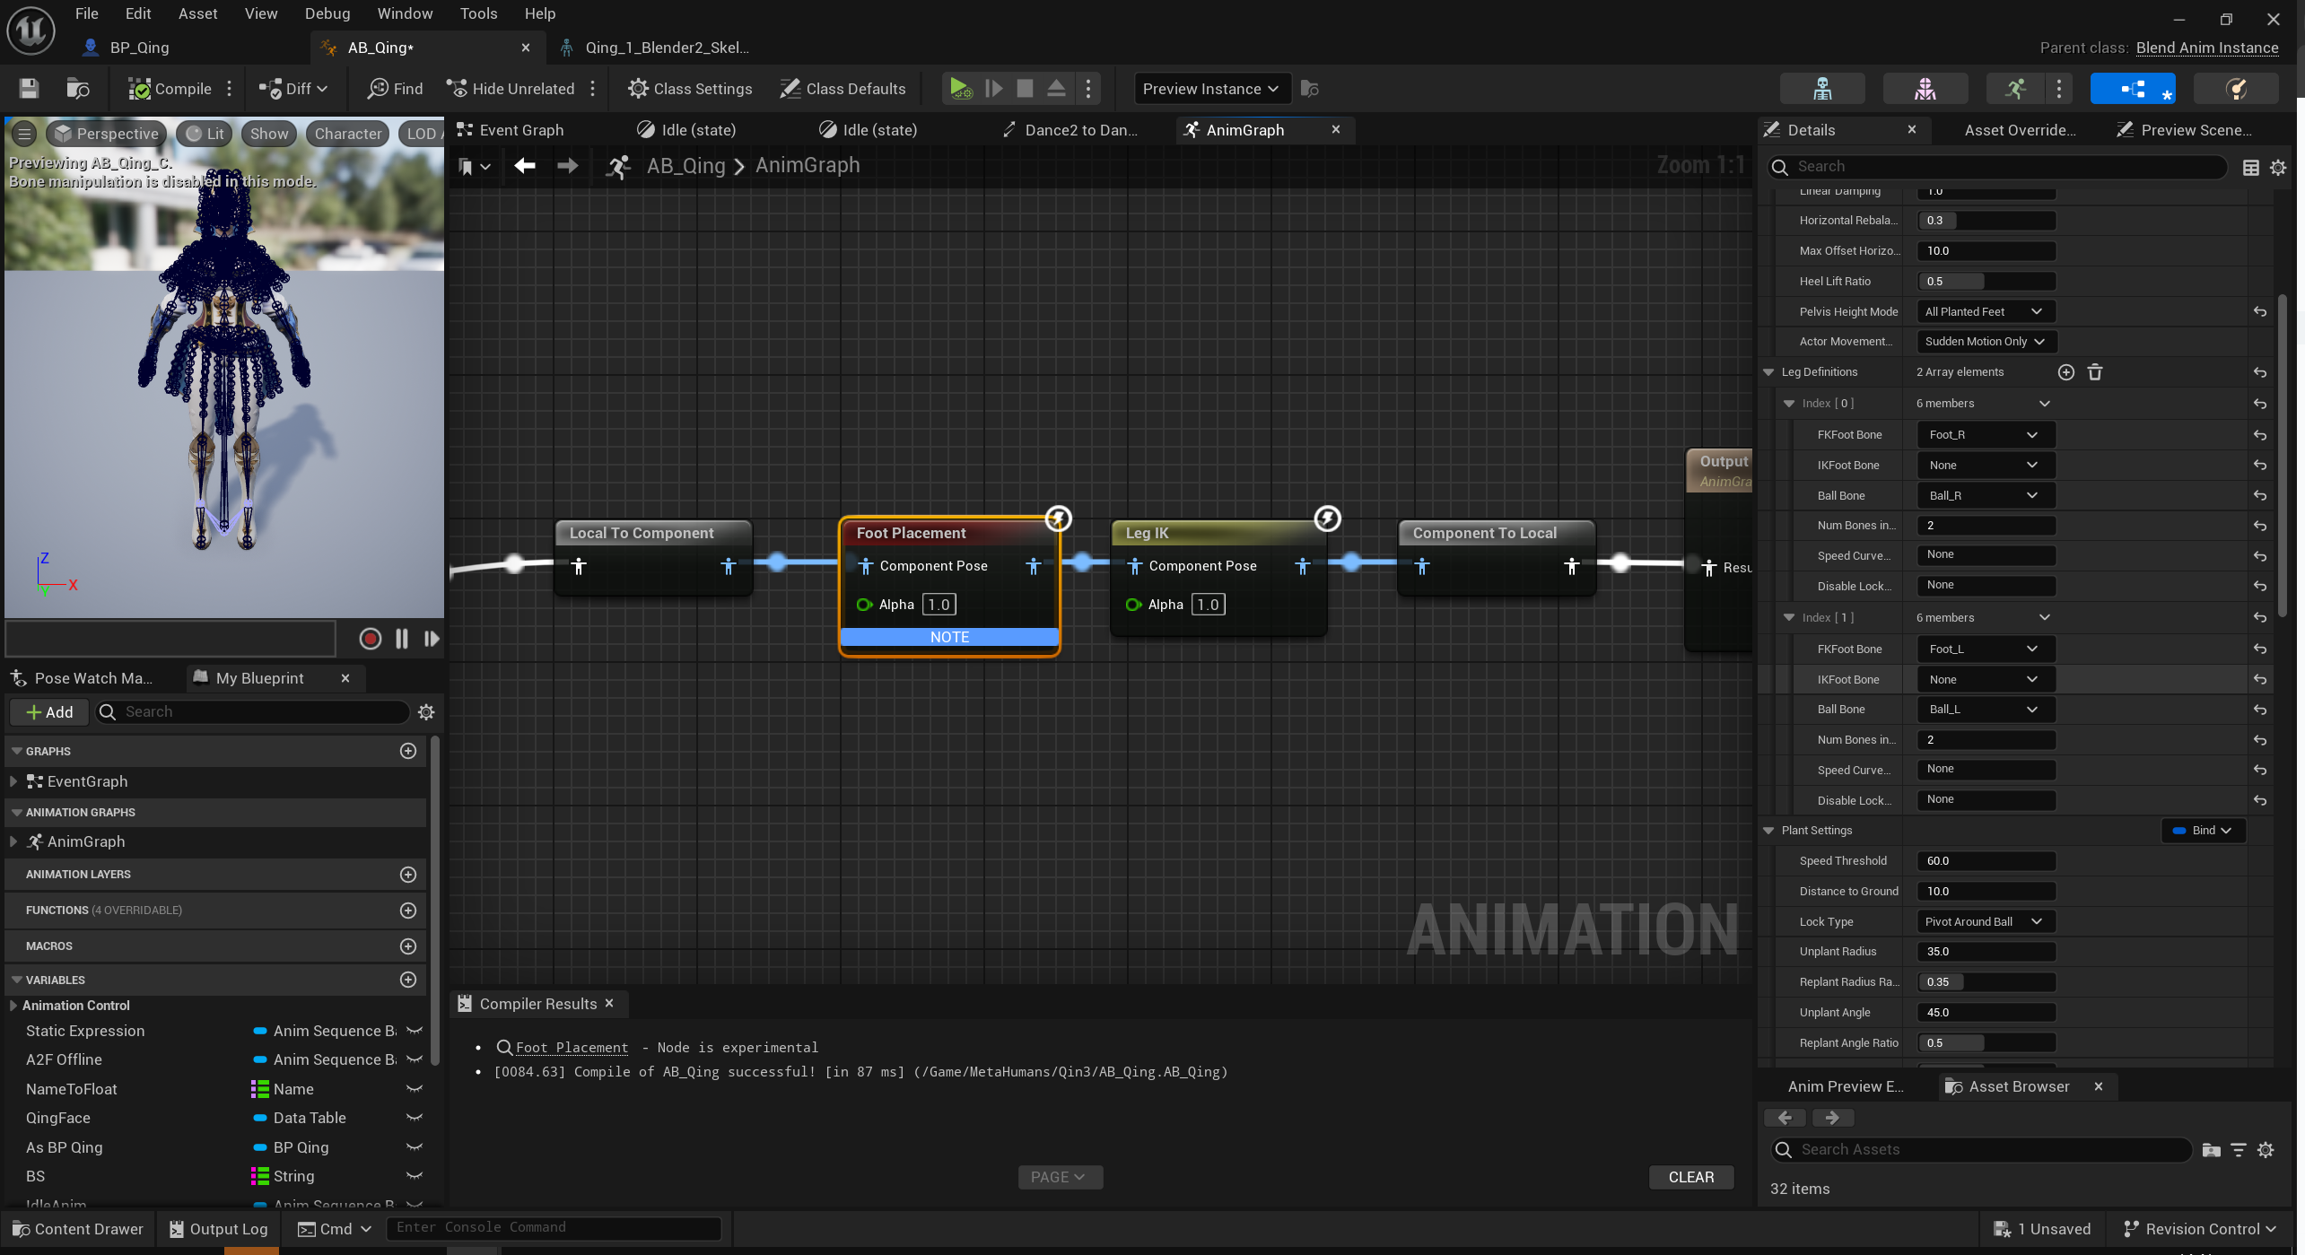The image size is (2305, 1255).
Task: Open the Window menu
Action: point(404,13)
